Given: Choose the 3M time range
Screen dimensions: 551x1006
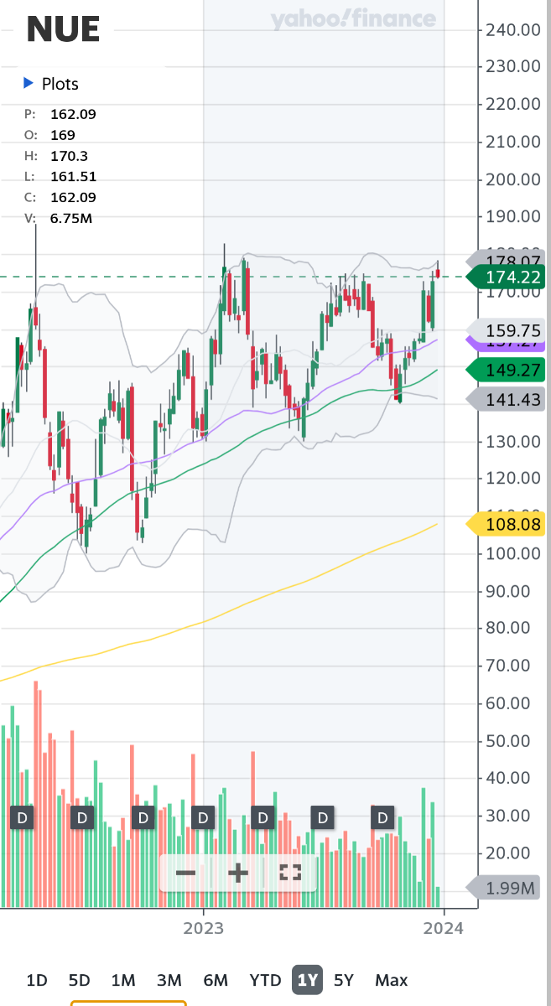Looking at the screenshot, I should pos(169,980).
